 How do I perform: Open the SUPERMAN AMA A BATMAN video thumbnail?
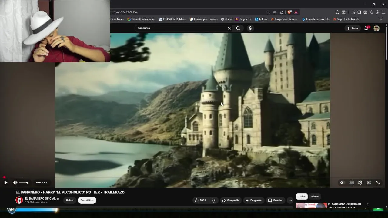pos(311,206)
